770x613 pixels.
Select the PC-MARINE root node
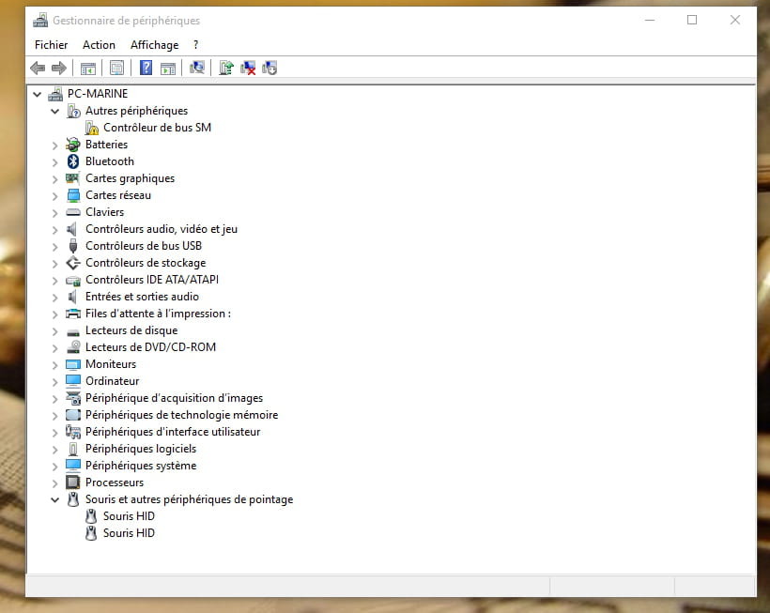pyautogui.click(x=97, y=94)
